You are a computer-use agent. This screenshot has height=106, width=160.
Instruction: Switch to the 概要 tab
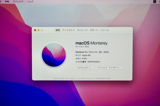58,30
